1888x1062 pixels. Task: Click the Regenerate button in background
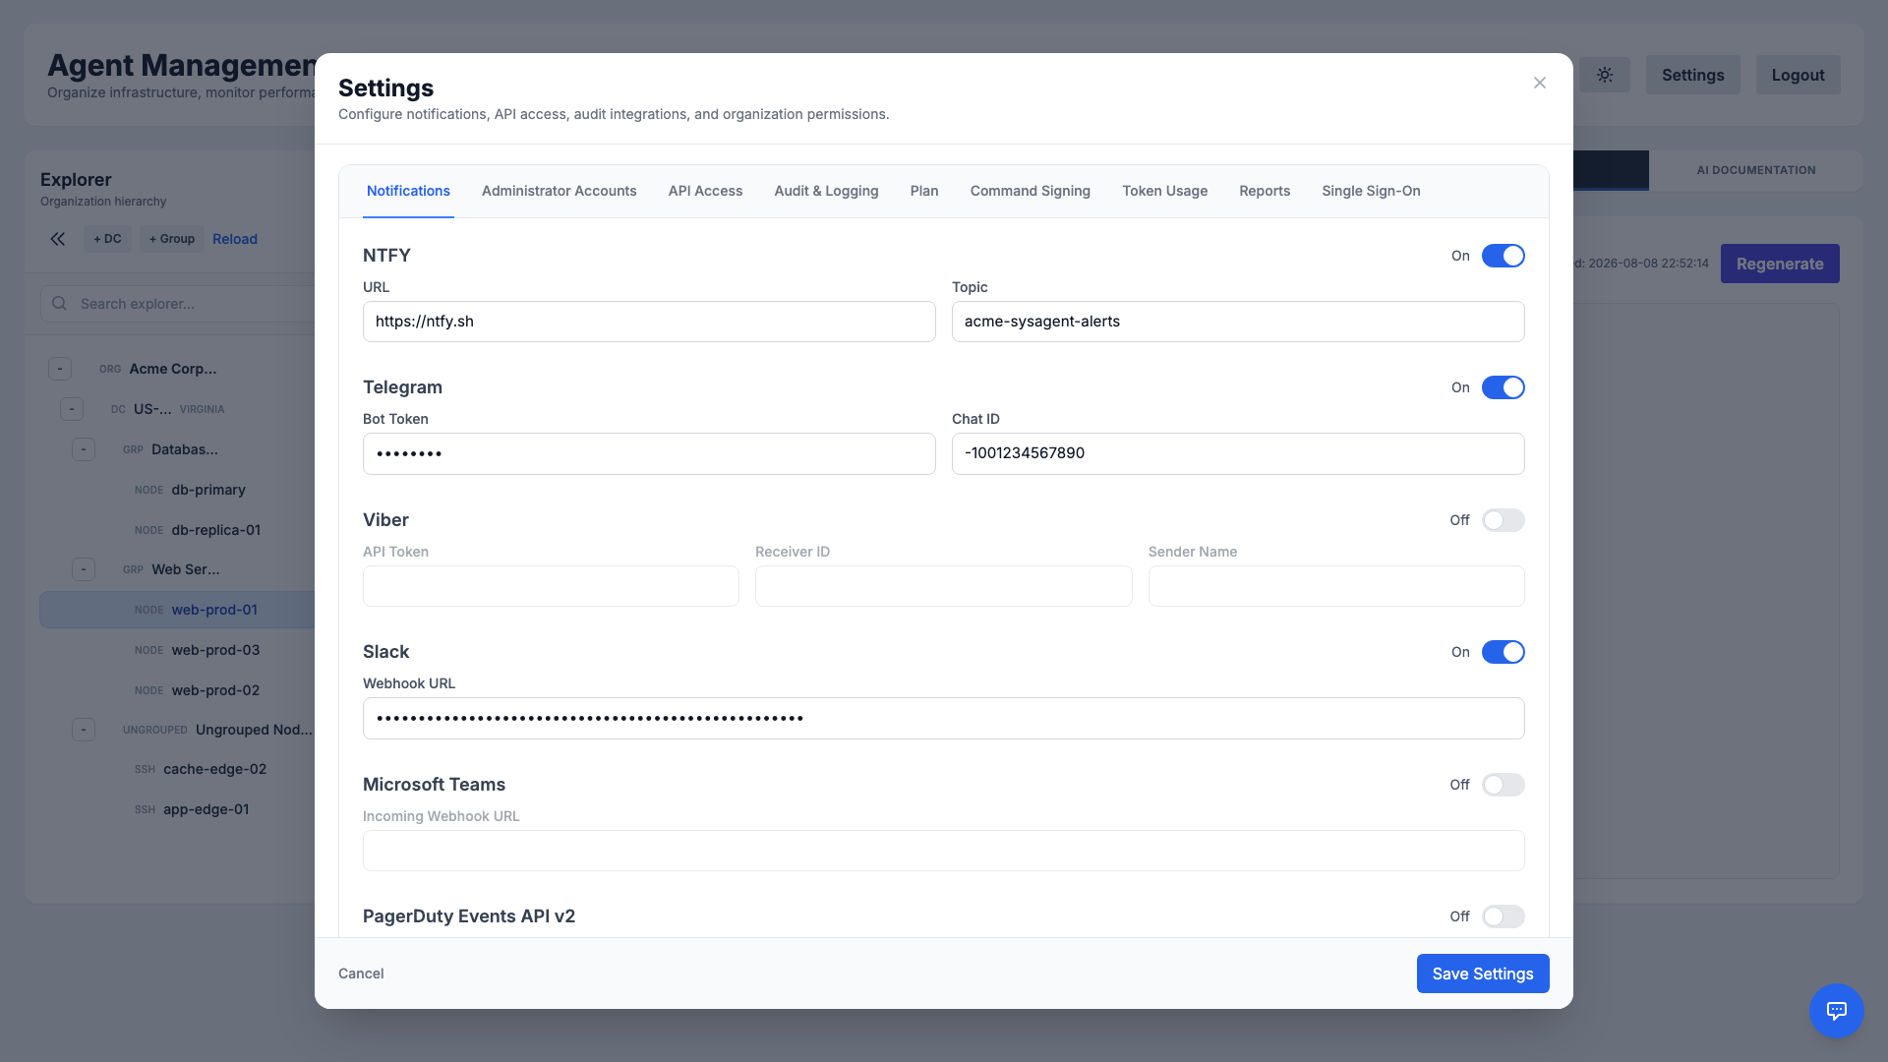1780,264
